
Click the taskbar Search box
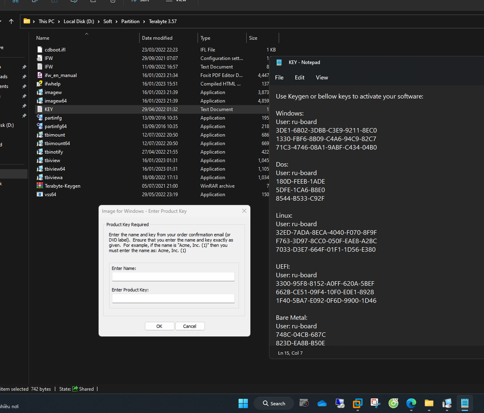pos(273,403)
